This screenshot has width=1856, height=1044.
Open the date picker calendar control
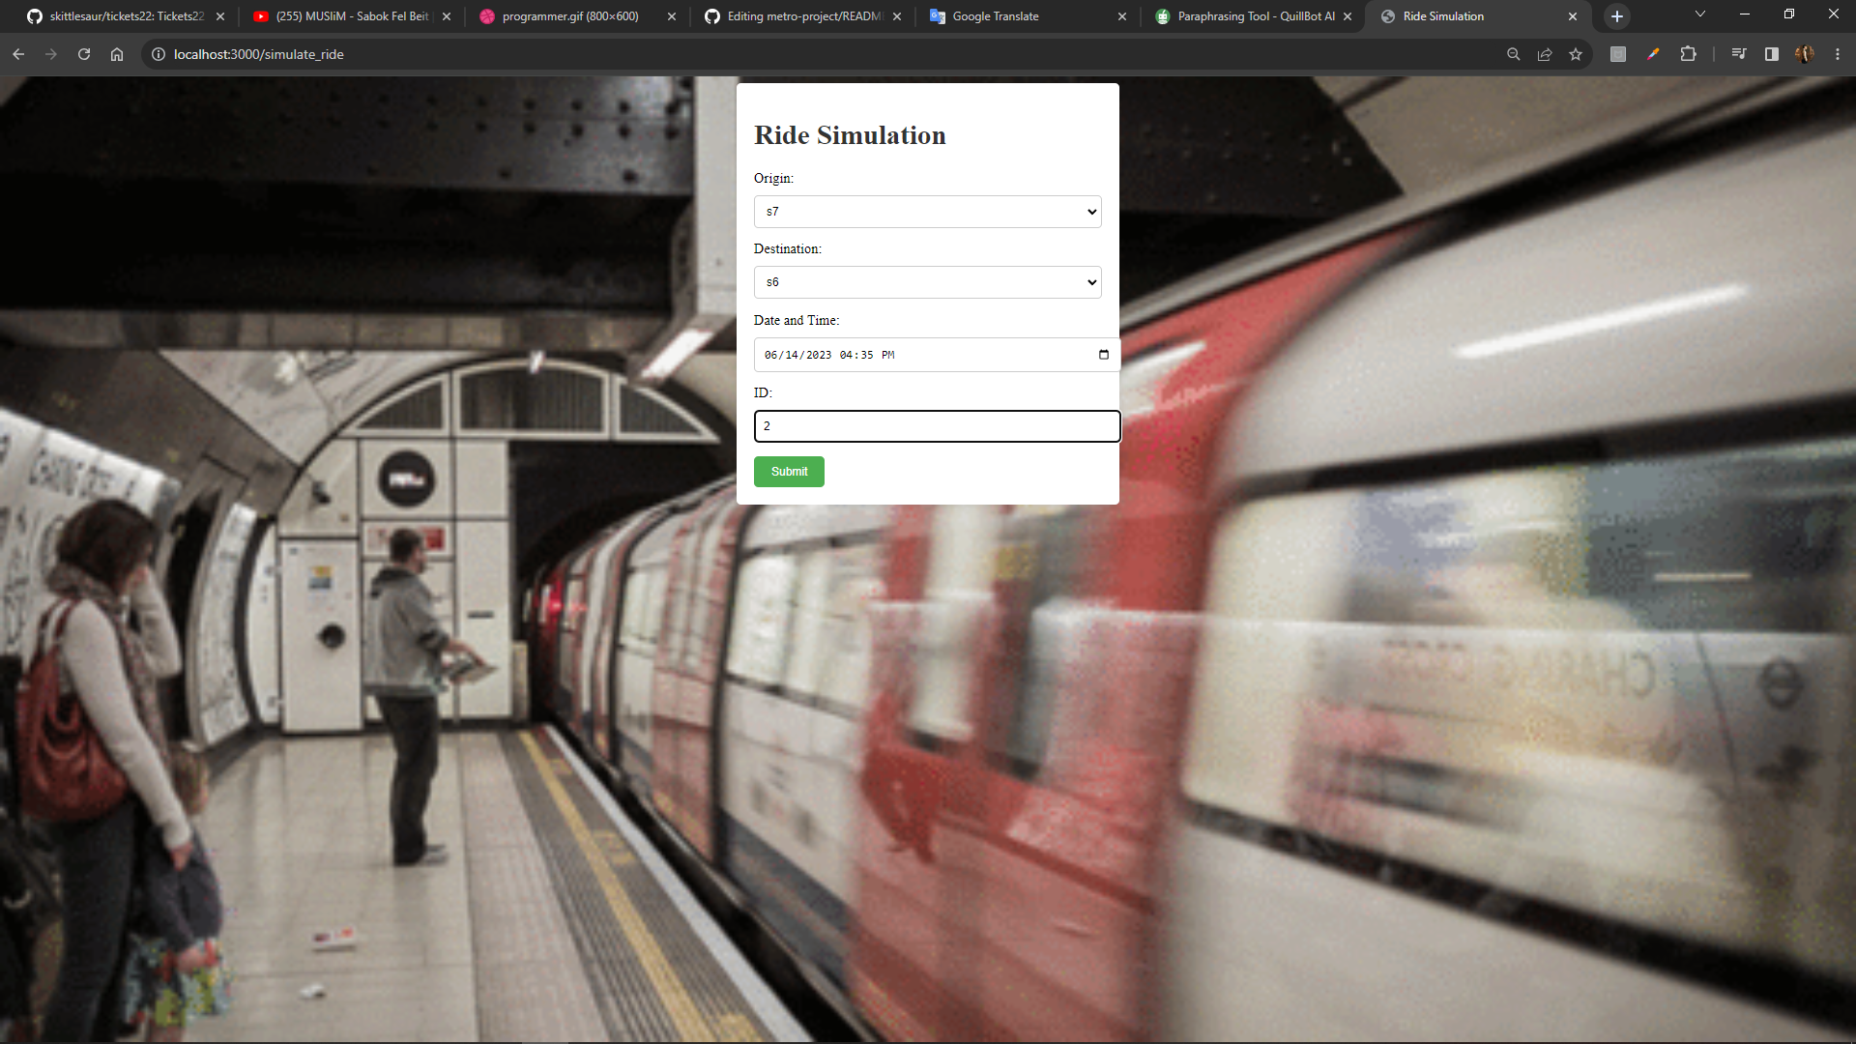coord(1102,355)
